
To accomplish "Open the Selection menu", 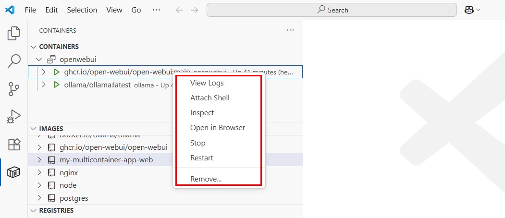I will 82,10.
